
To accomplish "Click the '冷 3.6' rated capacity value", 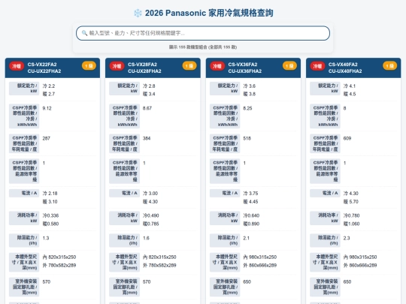I will tap(250, 86).
